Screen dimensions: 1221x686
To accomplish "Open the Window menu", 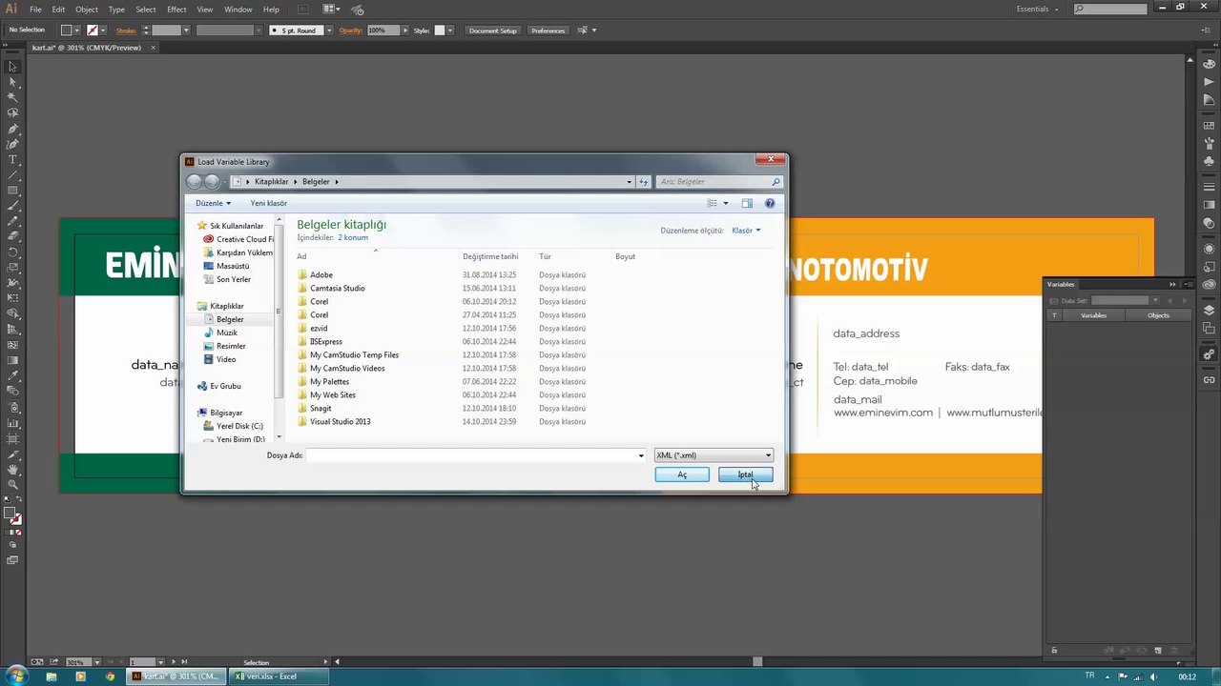I will [x=238, y=10].
